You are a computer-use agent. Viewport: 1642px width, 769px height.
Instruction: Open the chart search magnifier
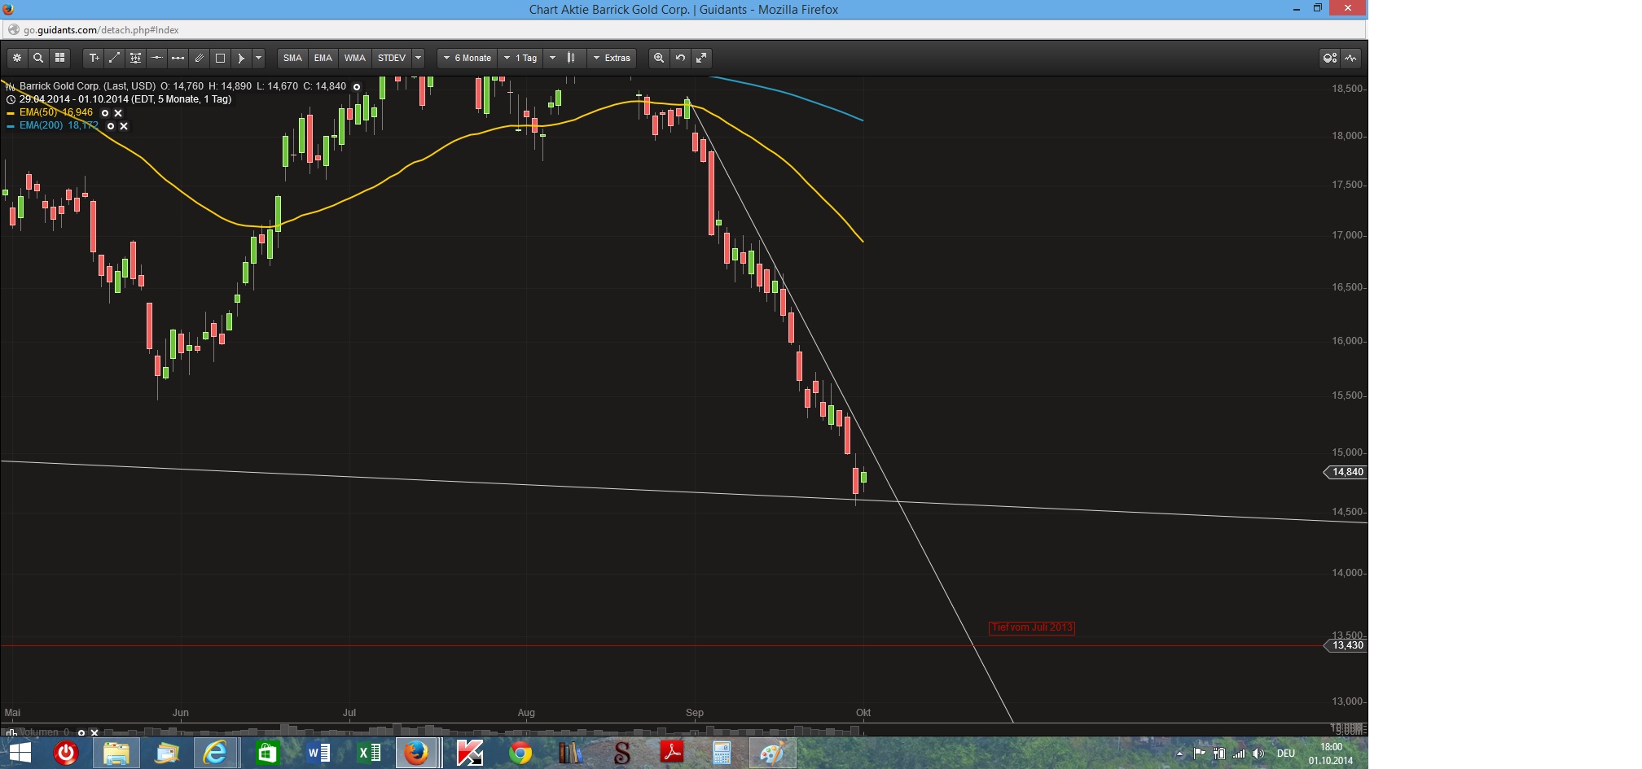(37, 58)
